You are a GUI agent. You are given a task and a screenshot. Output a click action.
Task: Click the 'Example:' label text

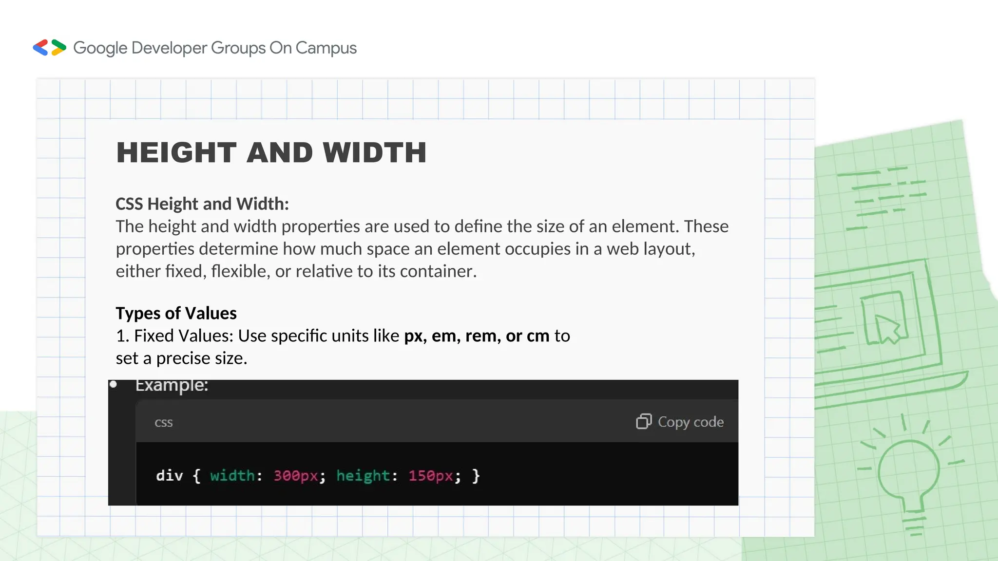click(x=172, y=385)
